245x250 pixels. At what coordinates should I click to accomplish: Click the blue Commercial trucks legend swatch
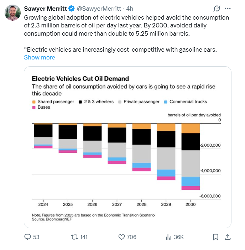166,102
